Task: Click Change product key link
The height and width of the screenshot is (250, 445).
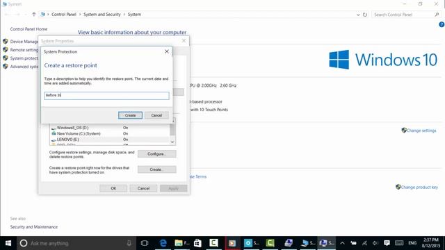Action: pyautogui.click(x=419, y=187)
